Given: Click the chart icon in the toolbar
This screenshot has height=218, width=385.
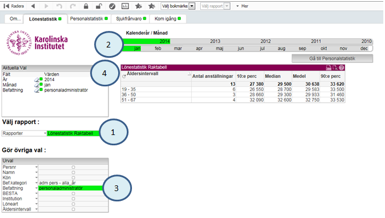Looking at the screenshot, I should click(x=125, y=6).
